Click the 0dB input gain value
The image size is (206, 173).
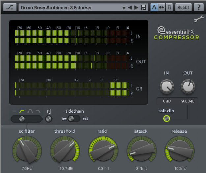167,101
